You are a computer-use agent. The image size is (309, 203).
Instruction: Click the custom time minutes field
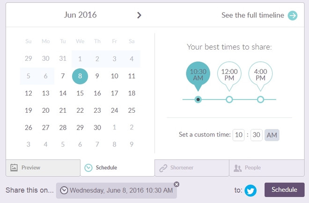pos(257,135)
